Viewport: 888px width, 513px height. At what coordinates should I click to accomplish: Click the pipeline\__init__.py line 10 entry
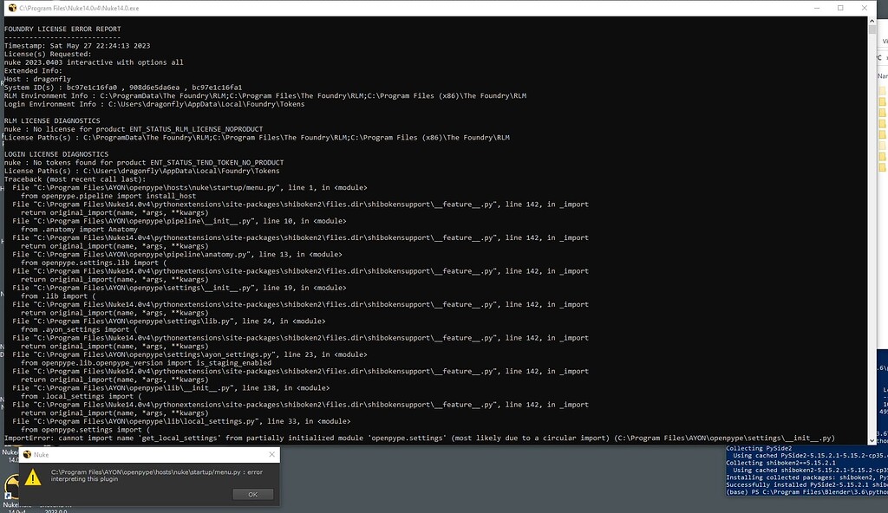pyautogui.click(x=180, y=221)
